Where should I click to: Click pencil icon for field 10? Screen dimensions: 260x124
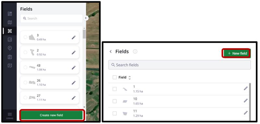pyautogui.click(x=246, y=101)
